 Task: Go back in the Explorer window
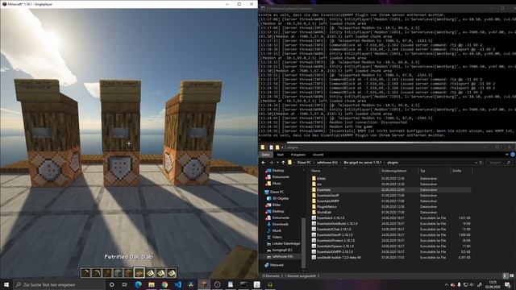click(264, 163)
